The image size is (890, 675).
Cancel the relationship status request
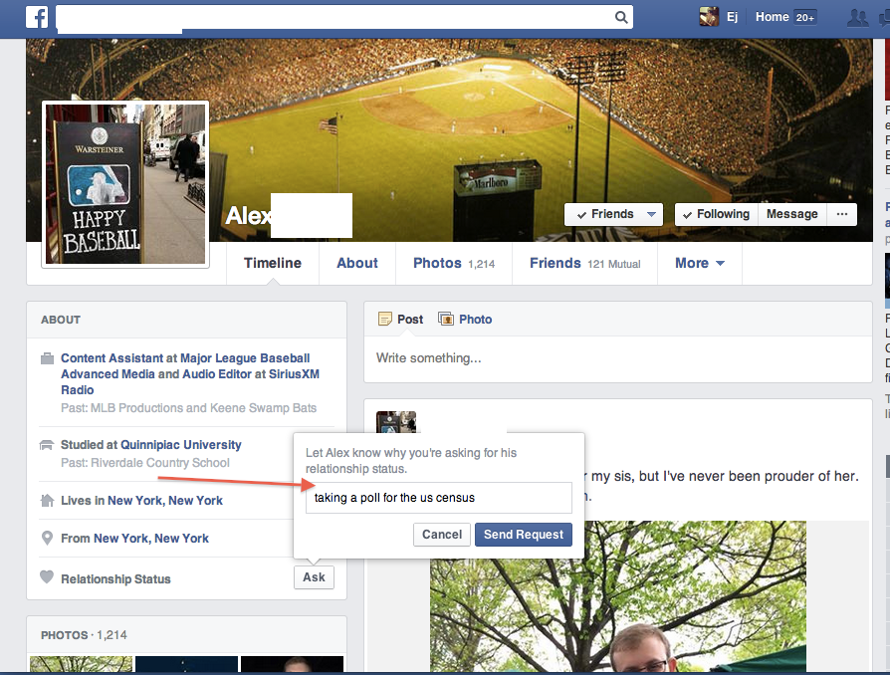coord(442,535)
